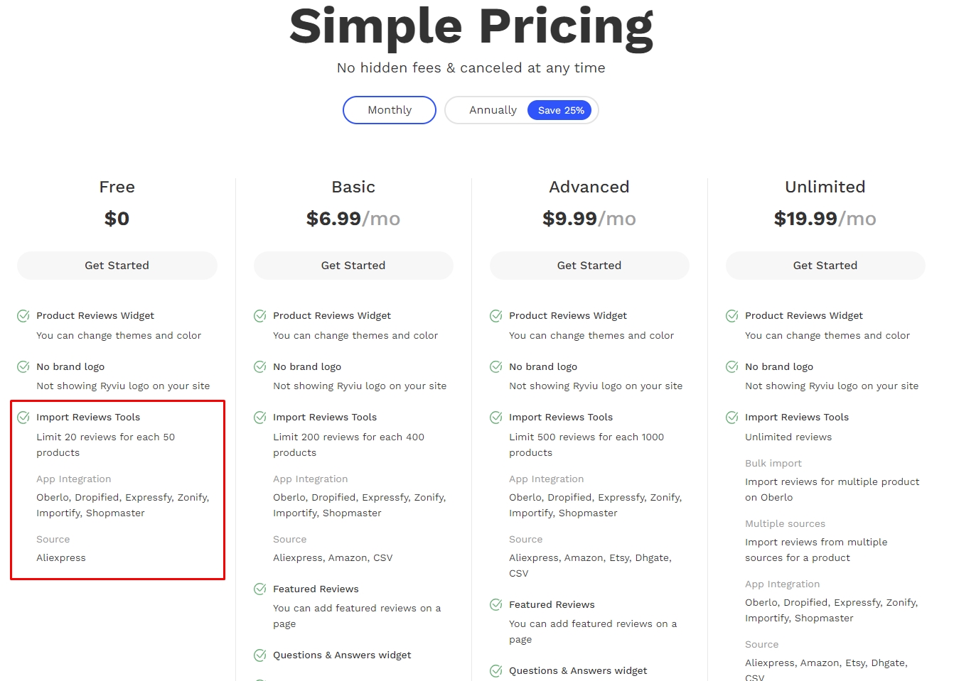This screenshot has width=954, height=681.
Task: Click checkmark icon beside Unlimited Product Reviews Widget
Action: point(732,316)
